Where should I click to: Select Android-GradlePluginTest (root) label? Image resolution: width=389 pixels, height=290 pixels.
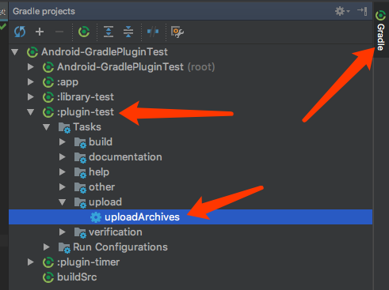[x=136, y=67]
